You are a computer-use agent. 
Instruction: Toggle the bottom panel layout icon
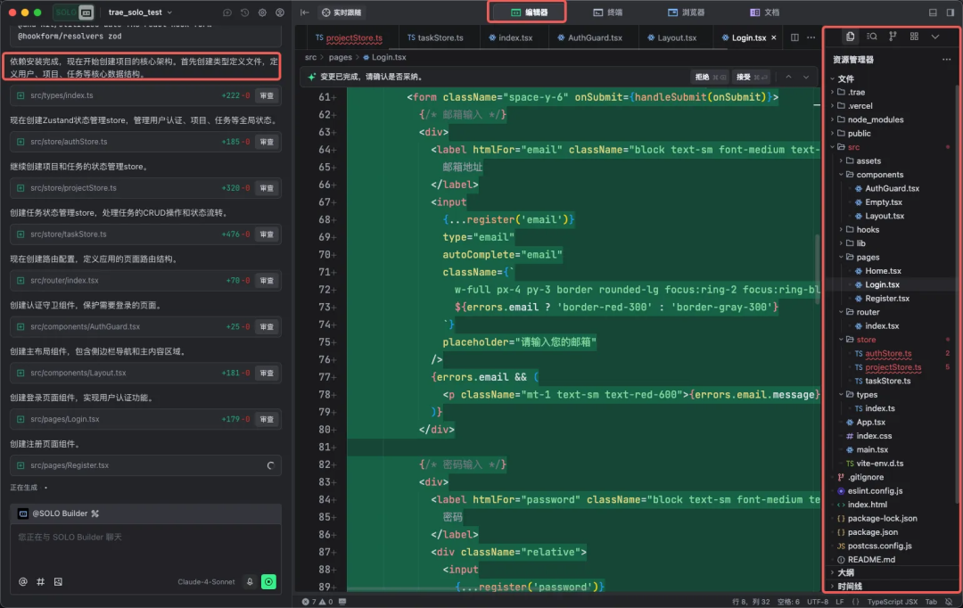(933, 12)
